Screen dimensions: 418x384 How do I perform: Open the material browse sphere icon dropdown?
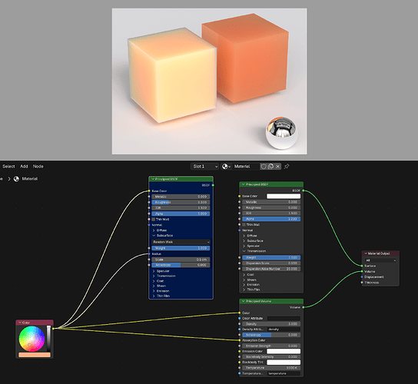pos(226,167)
